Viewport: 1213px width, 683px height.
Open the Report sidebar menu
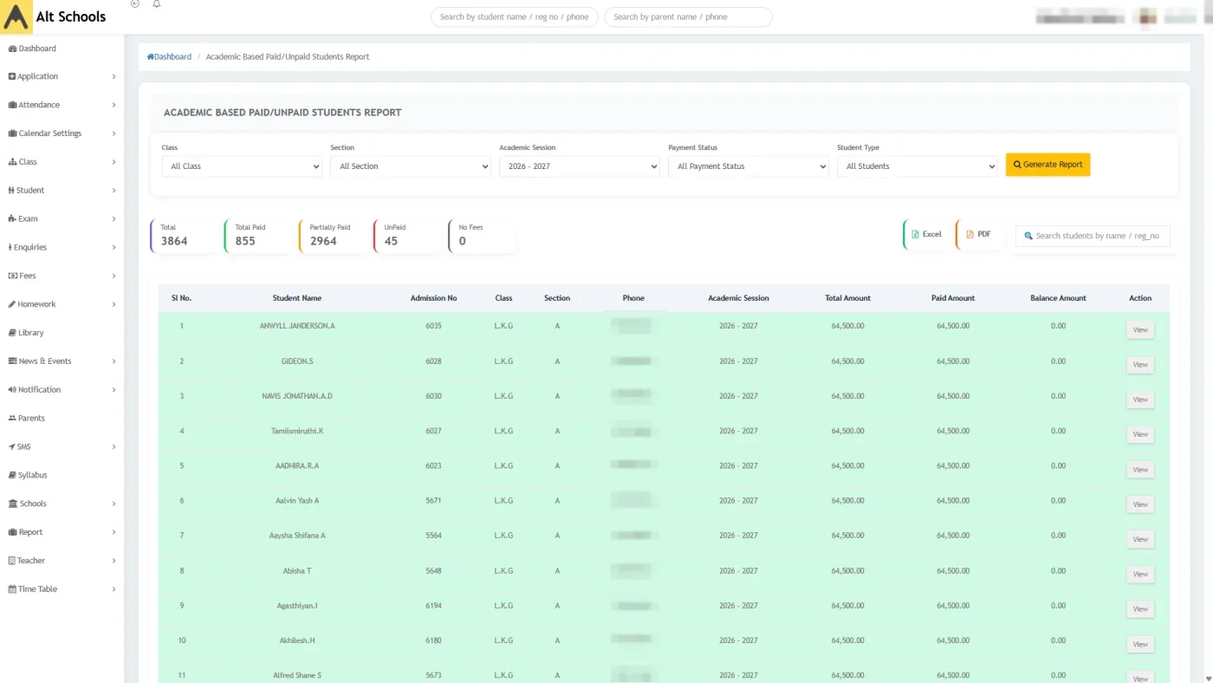point(62,532)
